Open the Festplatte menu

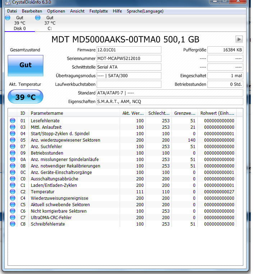click(98, 11)
